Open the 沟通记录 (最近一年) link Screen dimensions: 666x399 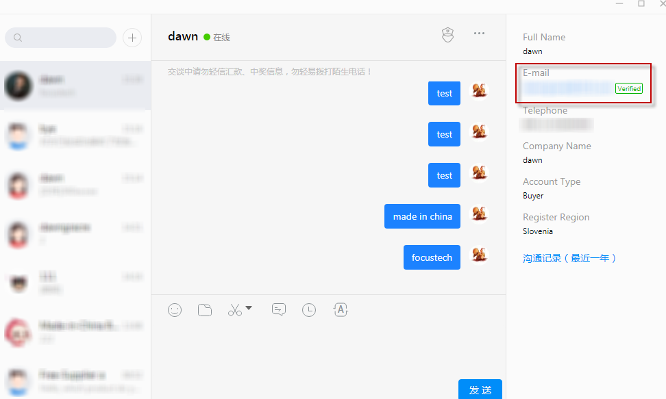[x=569, y=258]
